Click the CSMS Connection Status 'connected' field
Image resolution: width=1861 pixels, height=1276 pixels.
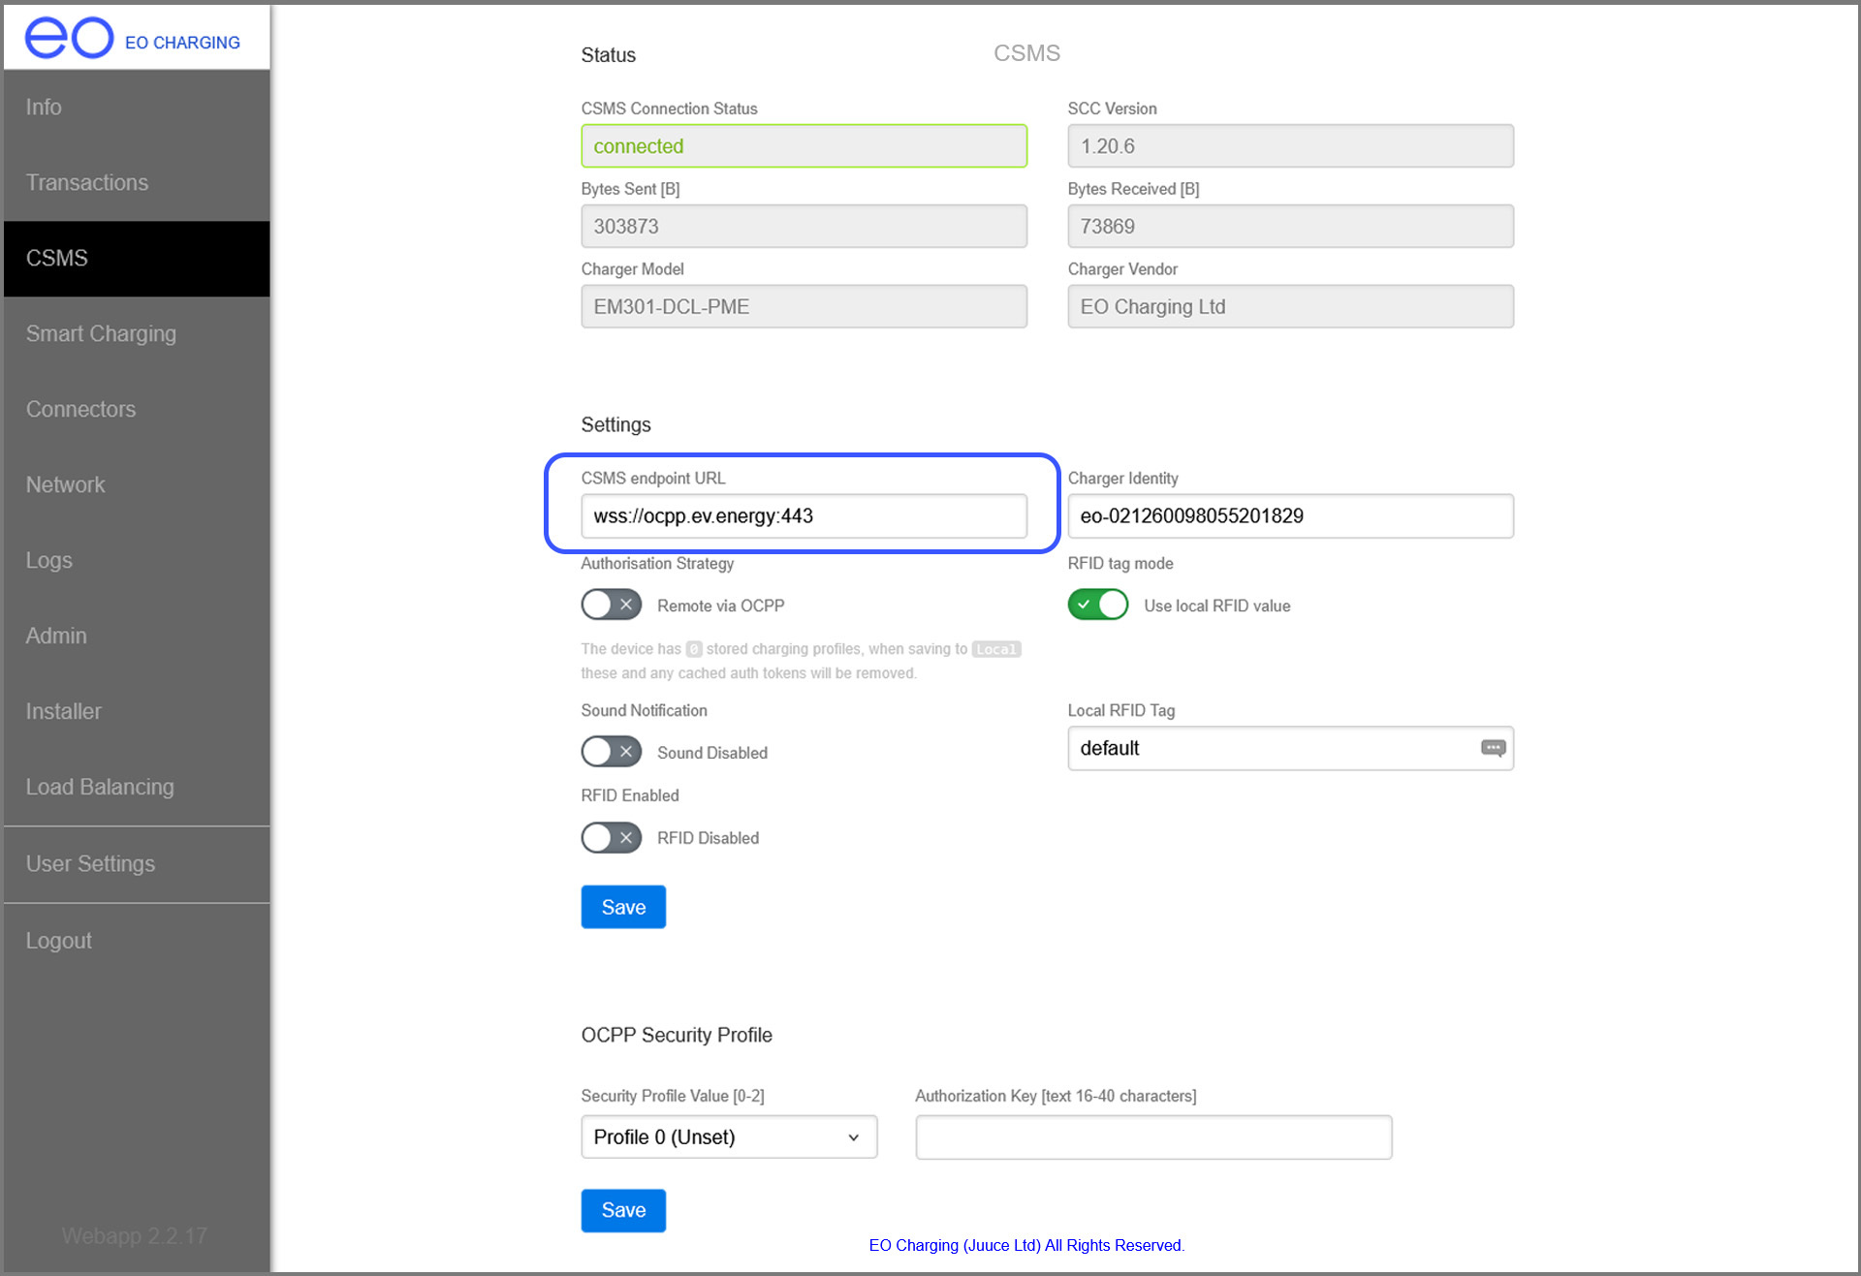click(804, 145)
